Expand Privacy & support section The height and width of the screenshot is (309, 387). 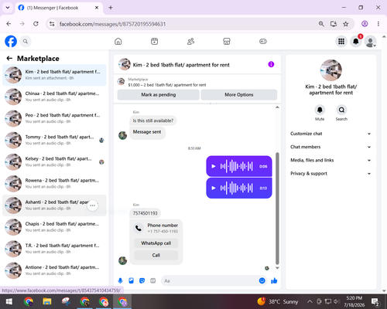click(330, 174)
